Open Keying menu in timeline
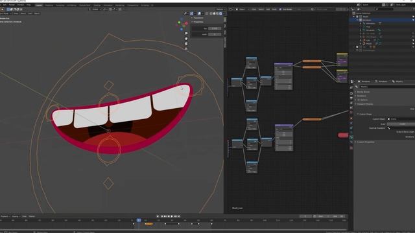 [16, 216]
